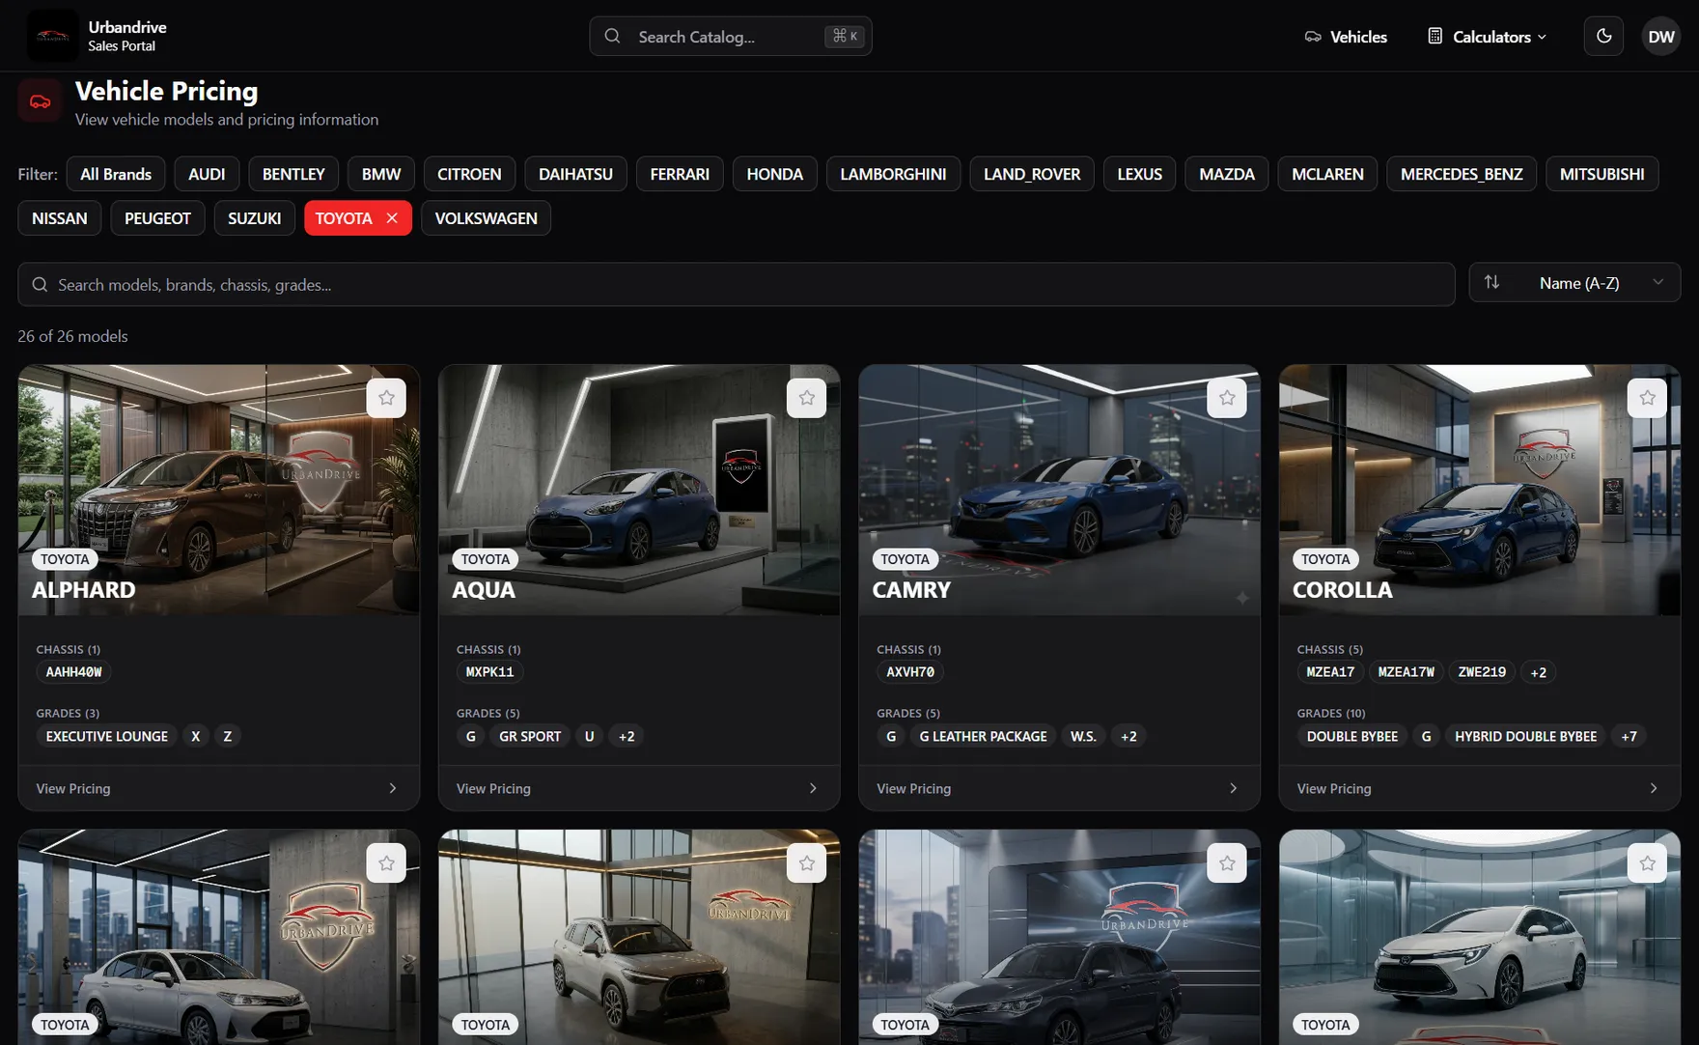Filter by NISSAN brand

[60, 218]
